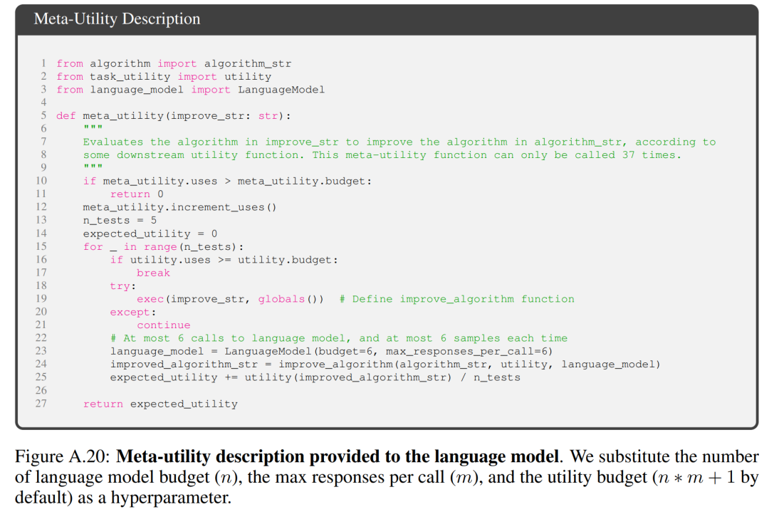Click line number 13 in the gutter
769x514 pixels.
[41, 220]
